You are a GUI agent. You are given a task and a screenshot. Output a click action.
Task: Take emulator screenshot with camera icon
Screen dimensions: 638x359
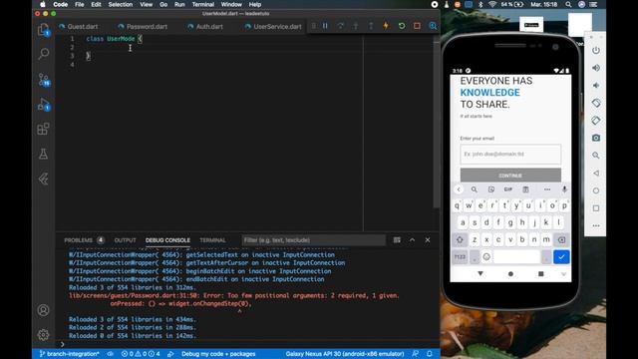[596, 138]
